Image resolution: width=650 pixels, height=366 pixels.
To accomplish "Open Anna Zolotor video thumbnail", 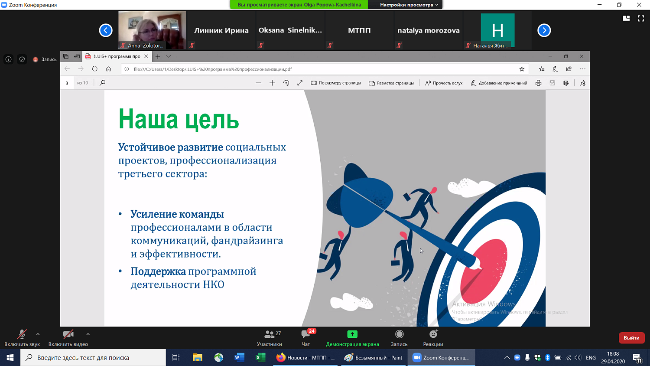I will (152, 30).
